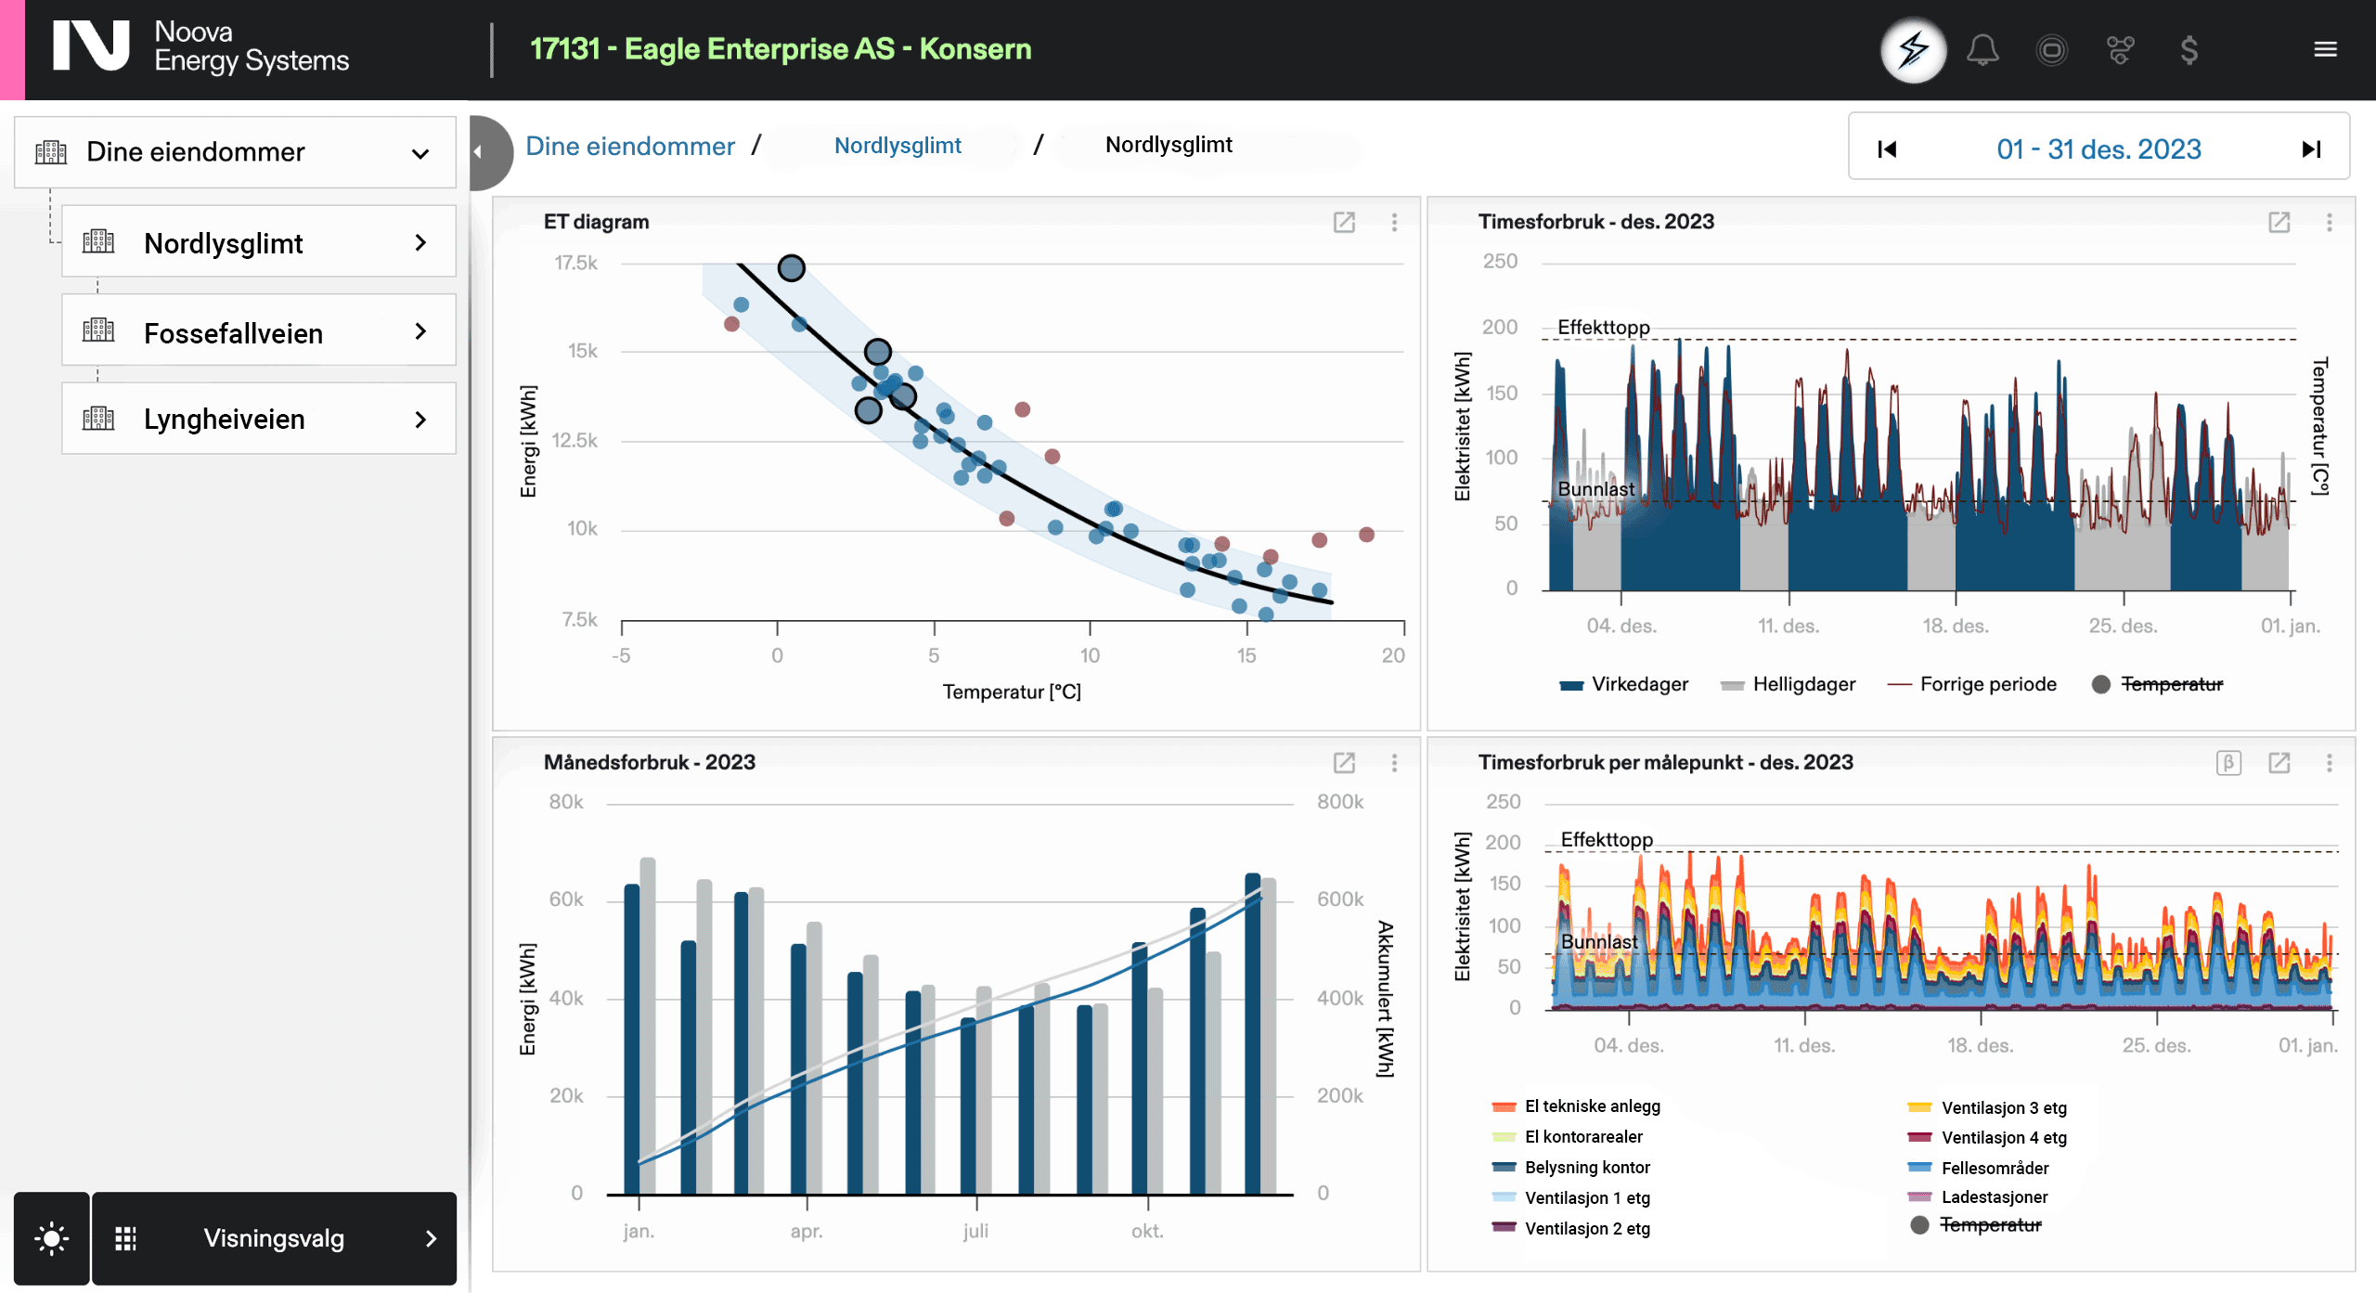2376x1293 pixels.
Task: Collapse Dine eiendommer dropdown
Action: pyautogui.click(x=420, y=153)
